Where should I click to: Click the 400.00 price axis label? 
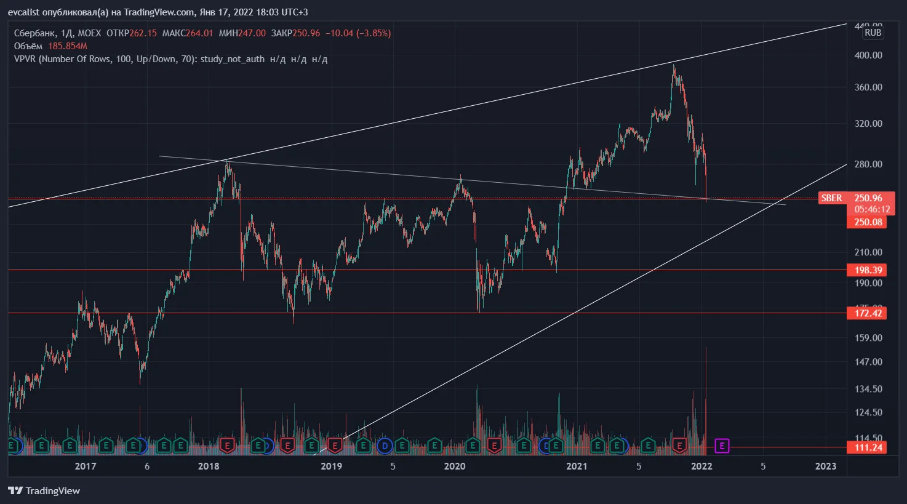tap(868, 55)
